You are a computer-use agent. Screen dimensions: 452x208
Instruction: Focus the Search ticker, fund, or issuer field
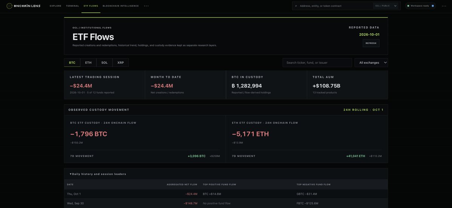[x=317, y=63]
